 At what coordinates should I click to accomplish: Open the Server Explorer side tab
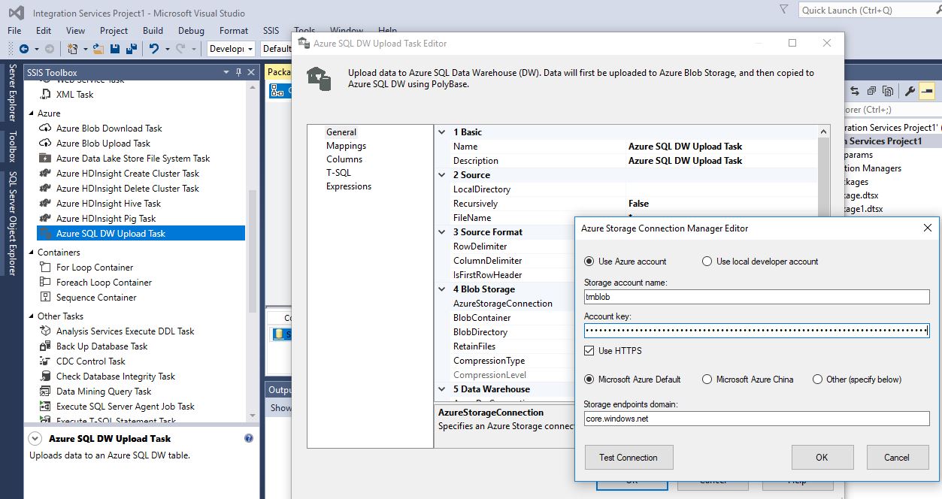(12, 92)
